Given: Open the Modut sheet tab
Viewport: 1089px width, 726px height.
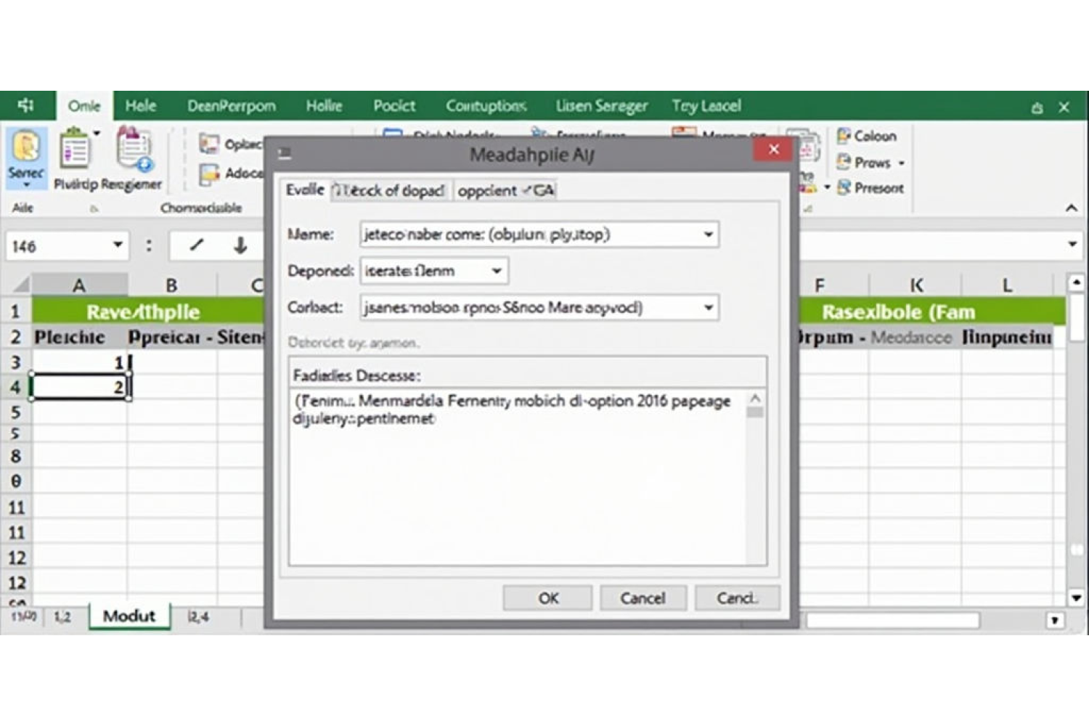Looking at the screenshot, I should click(129, 616).
